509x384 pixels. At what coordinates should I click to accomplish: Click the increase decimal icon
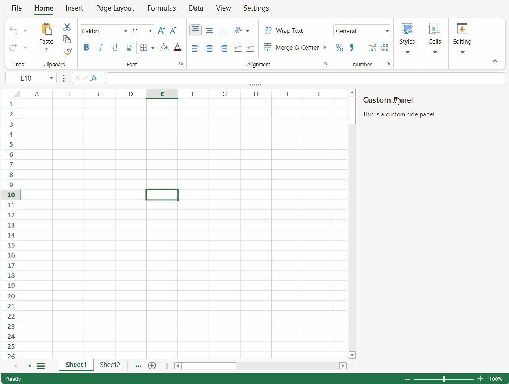pyautogui.click(x=372, y=48)
